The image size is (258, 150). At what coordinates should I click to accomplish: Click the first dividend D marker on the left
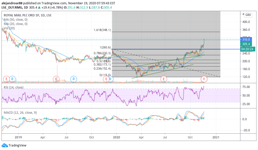[12, 79]
